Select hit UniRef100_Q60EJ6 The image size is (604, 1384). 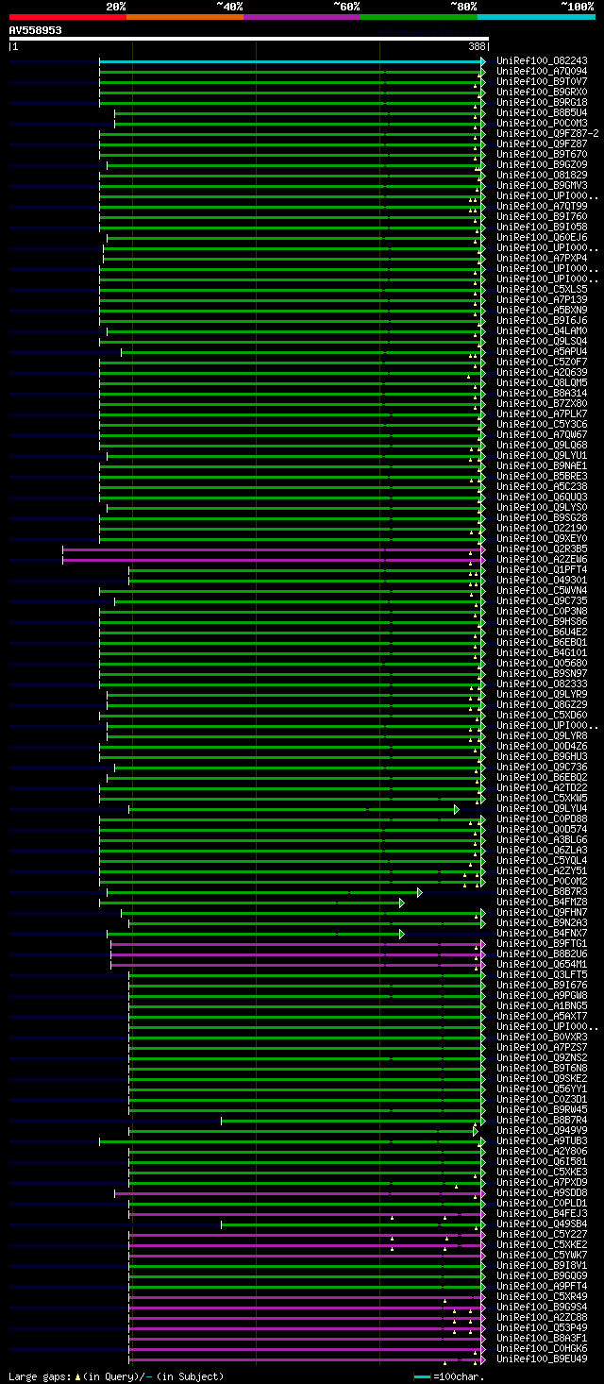pos(542,238)
